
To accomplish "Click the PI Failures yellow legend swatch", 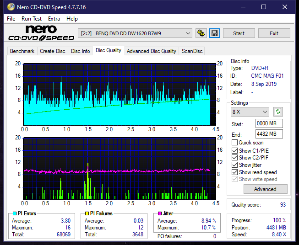I will (x=87, y=213).
